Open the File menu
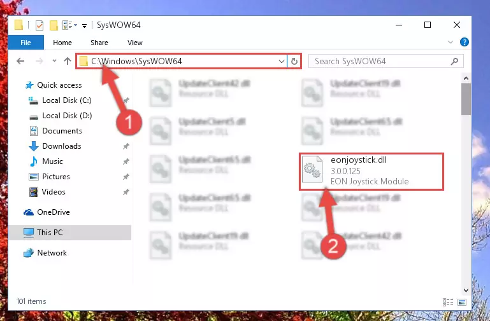Viewport: 490px width, 321px height. pos(25,43)
